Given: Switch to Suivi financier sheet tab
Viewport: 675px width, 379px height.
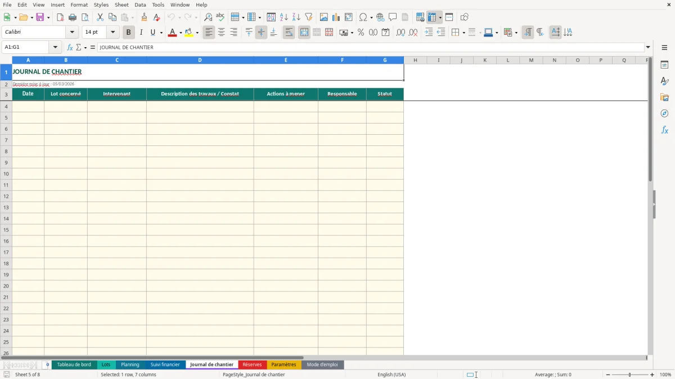Looking at the screenshot, I should (x=165, y=365).
